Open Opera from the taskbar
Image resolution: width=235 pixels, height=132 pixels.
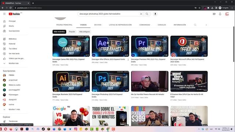(x=6, y=129)
